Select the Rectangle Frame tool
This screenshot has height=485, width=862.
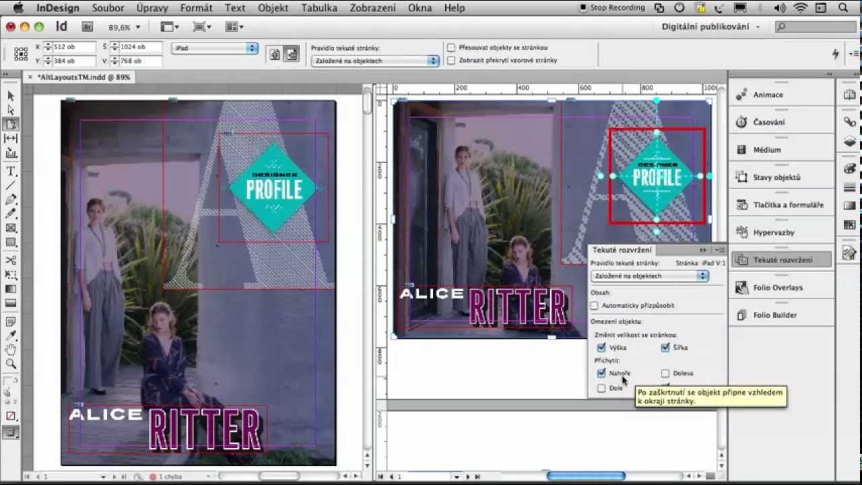click(x=11, y=228)
